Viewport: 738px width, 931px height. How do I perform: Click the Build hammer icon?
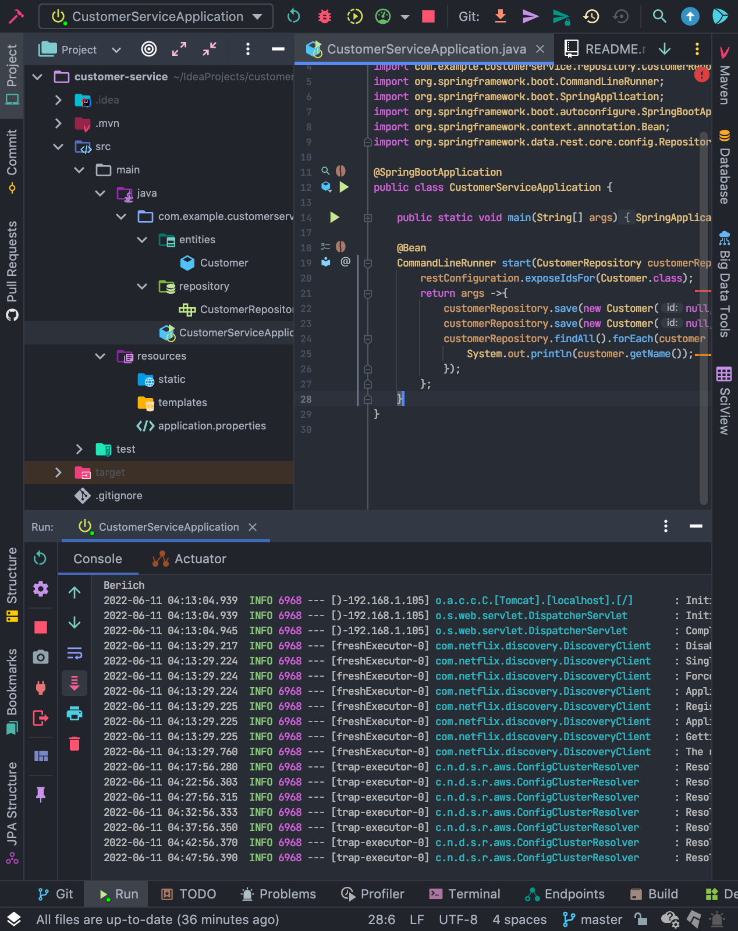(x=16, y=16)
